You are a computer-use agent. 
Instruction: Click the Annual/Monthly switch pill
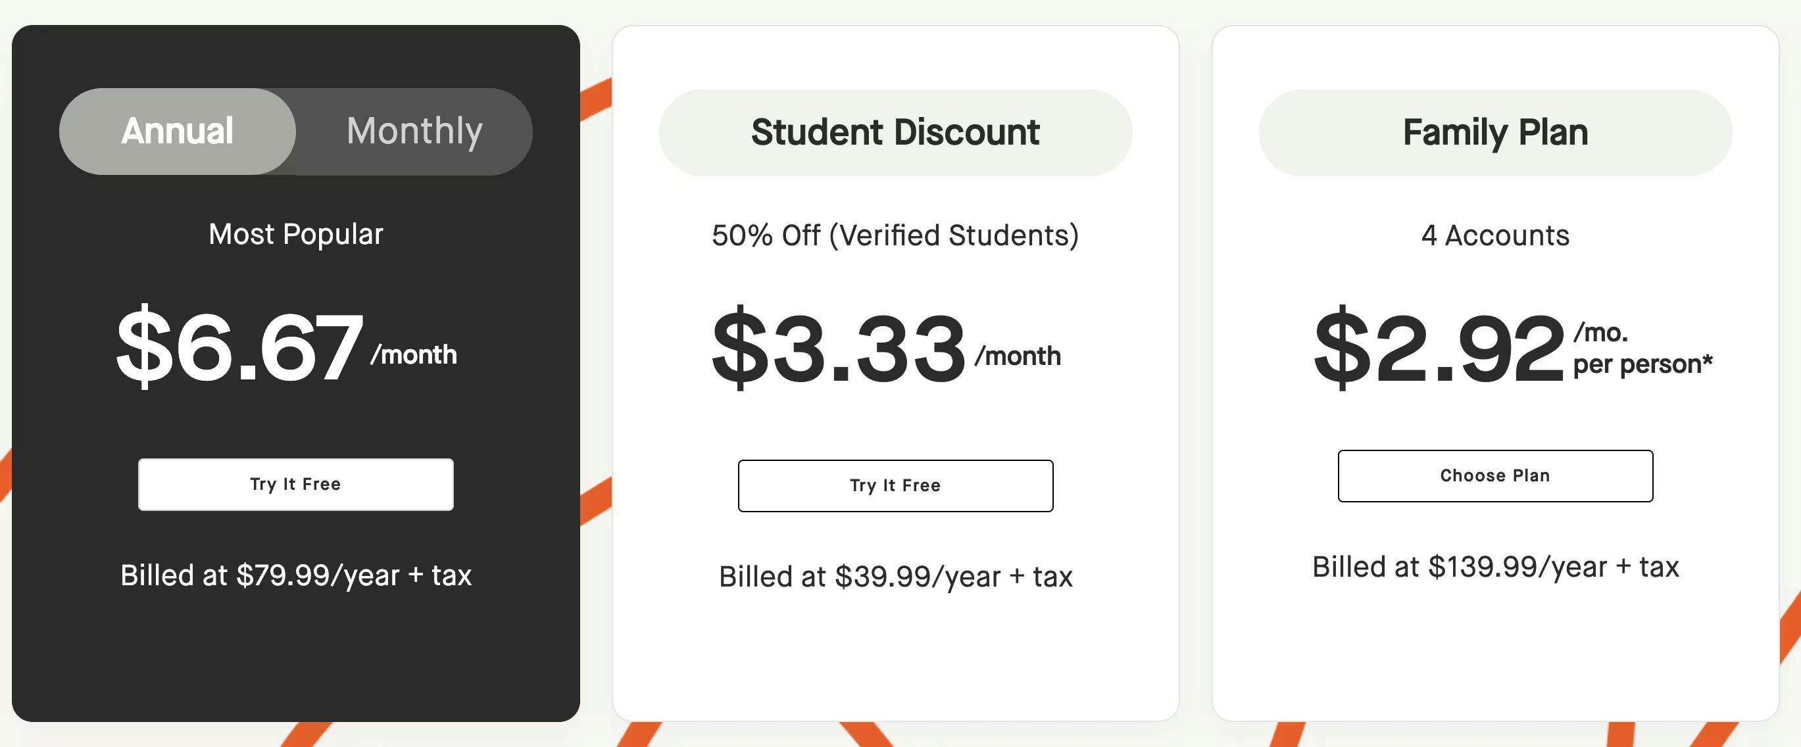pyautogui.click(x=296, y=131)
